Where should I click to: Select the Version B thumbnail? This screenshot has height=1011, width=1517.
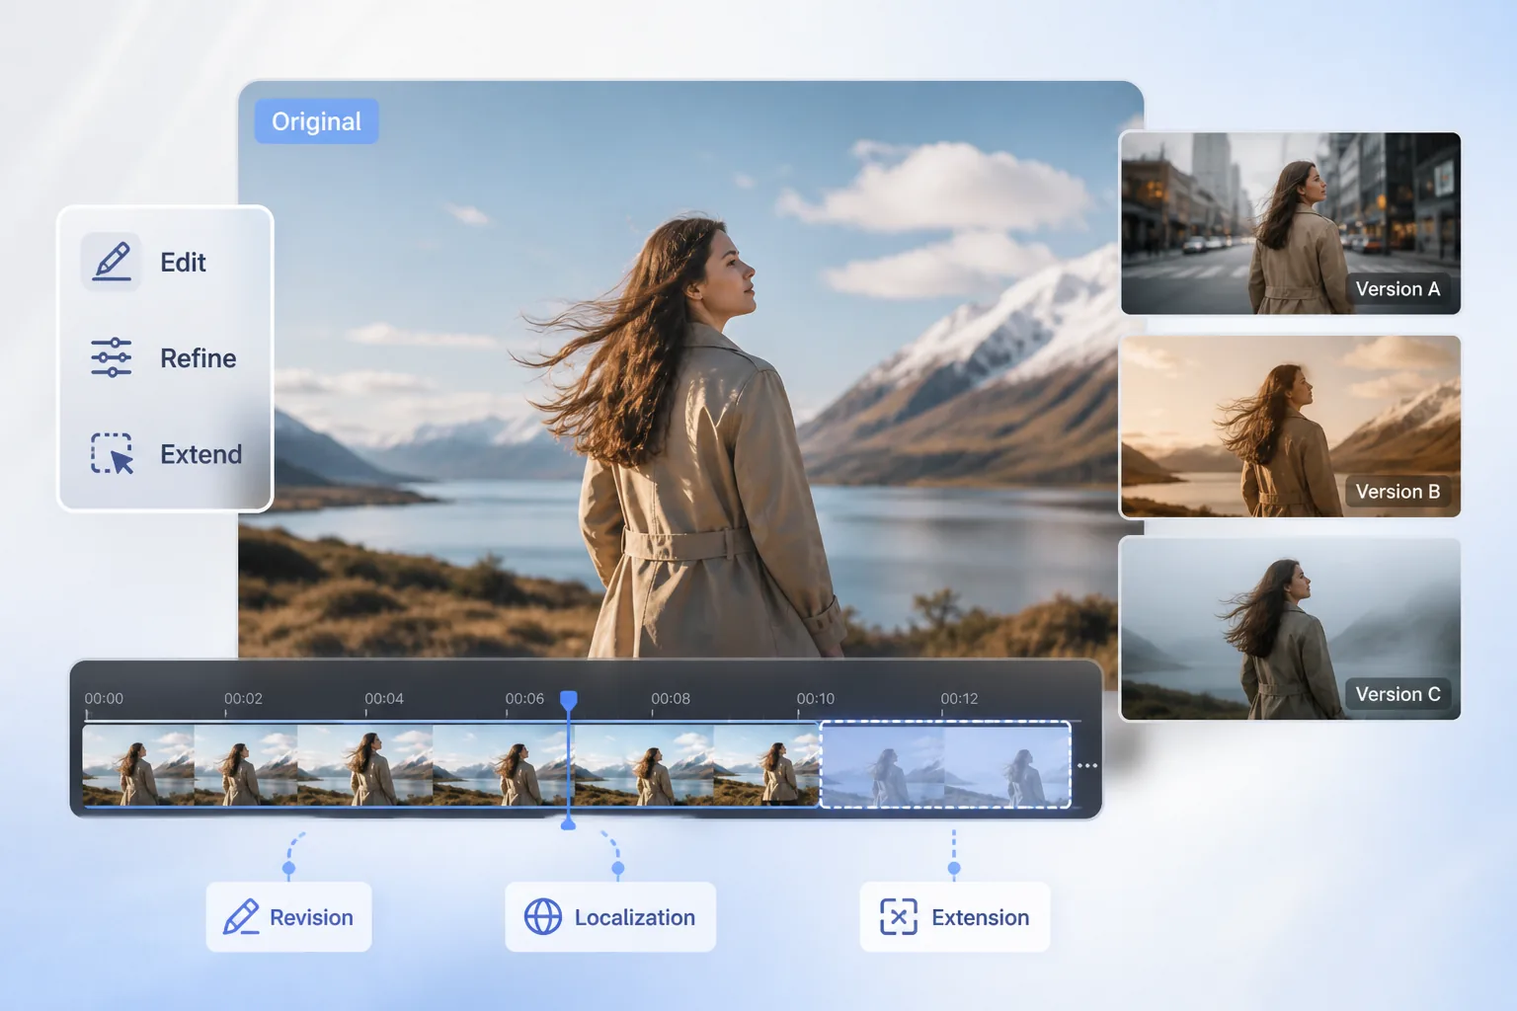pyautogui.click(x=1291, y=427)
